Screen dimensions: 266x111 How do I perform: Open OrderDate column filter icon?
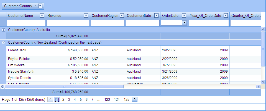tap(184, 16)
